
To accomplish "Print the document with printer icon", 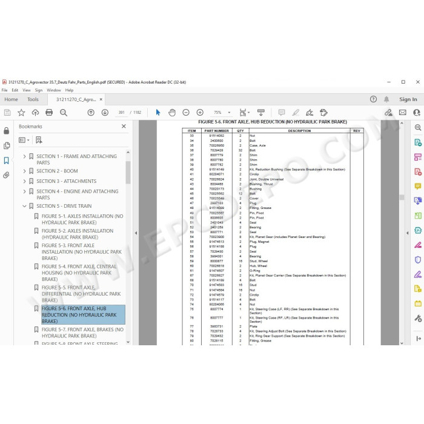I will point(49,113).
